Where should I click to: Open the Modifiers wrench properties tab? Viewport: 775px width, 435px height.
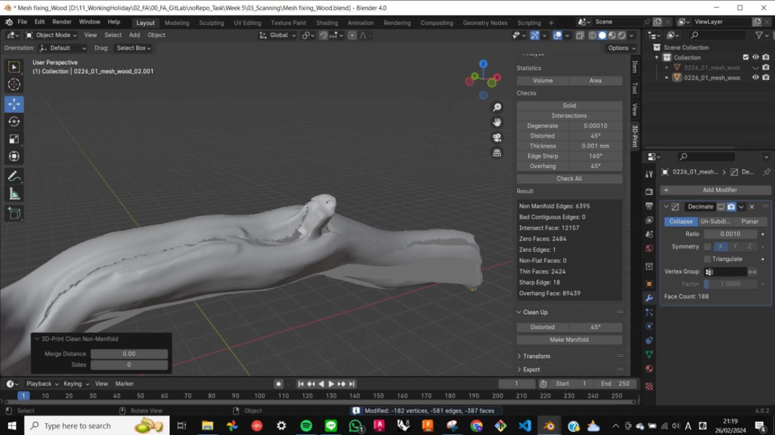(649, 298)
